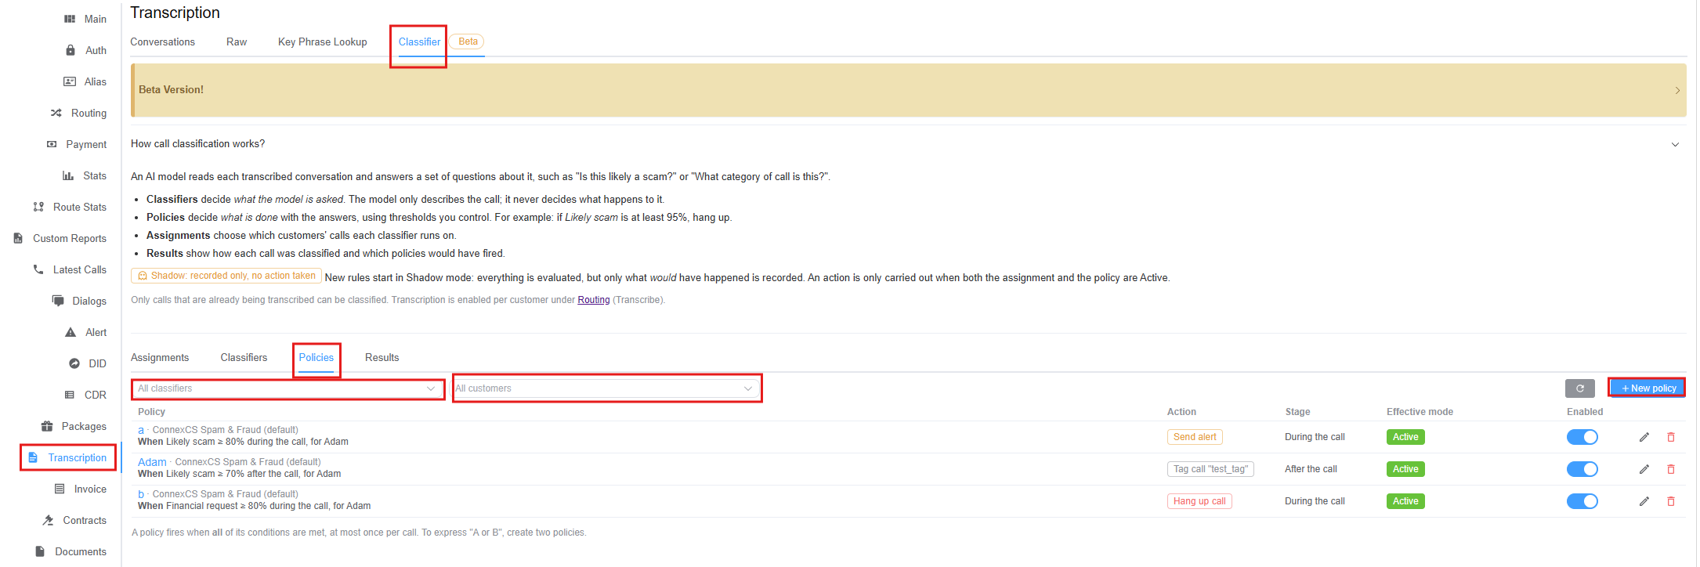Open Auth from the sidebar
1700x567 pixels.
click(86, 50)
